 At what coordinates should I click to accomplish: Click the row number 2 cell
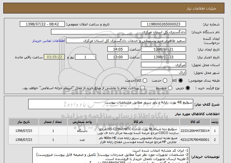pos(215,140)
